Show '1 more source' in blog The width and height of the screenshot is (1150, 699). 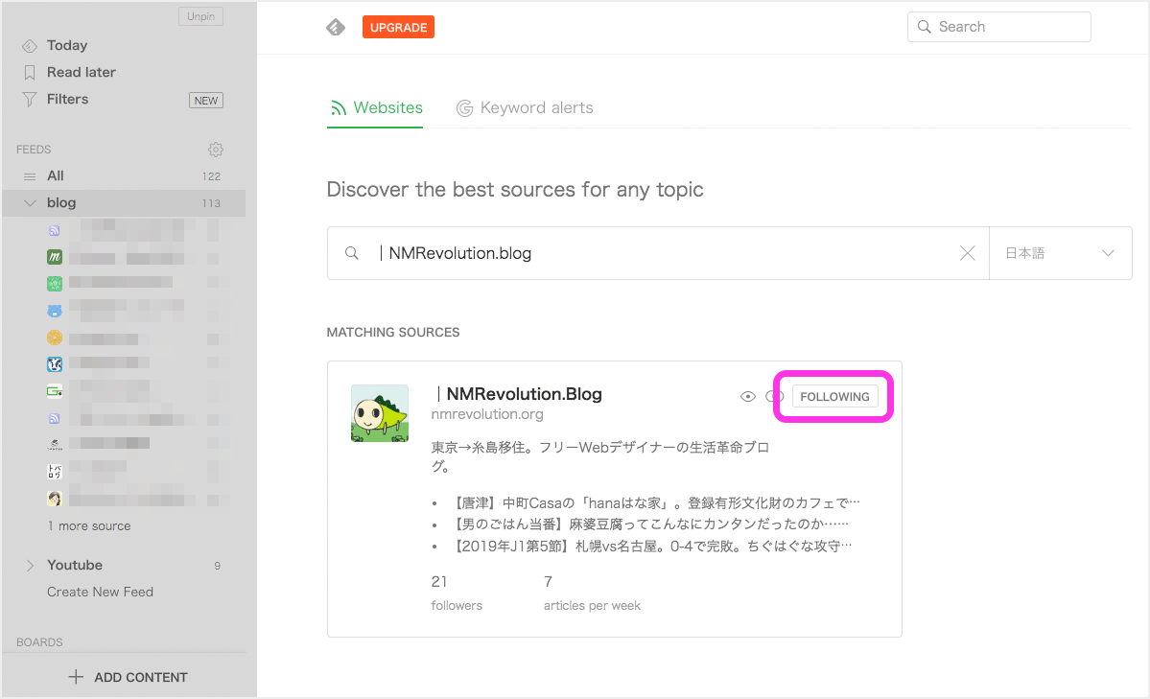89,525
